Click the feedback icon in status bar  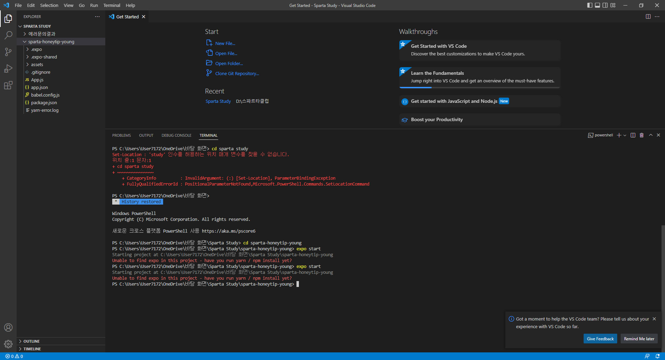(x=647, y=356)
